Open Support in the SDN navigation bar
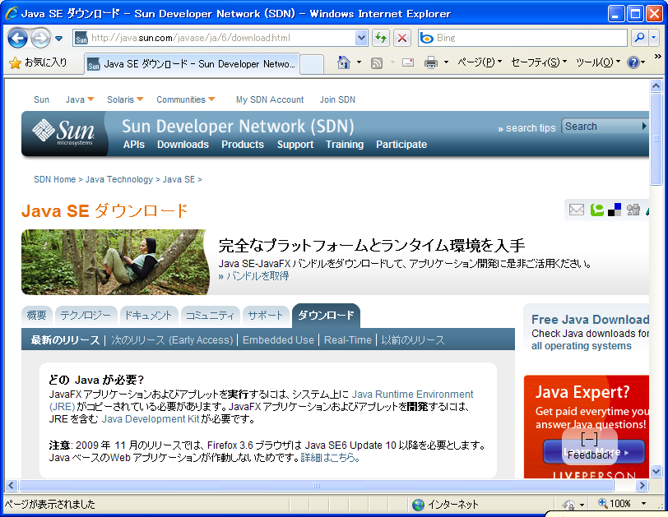 tap(295, 145)
